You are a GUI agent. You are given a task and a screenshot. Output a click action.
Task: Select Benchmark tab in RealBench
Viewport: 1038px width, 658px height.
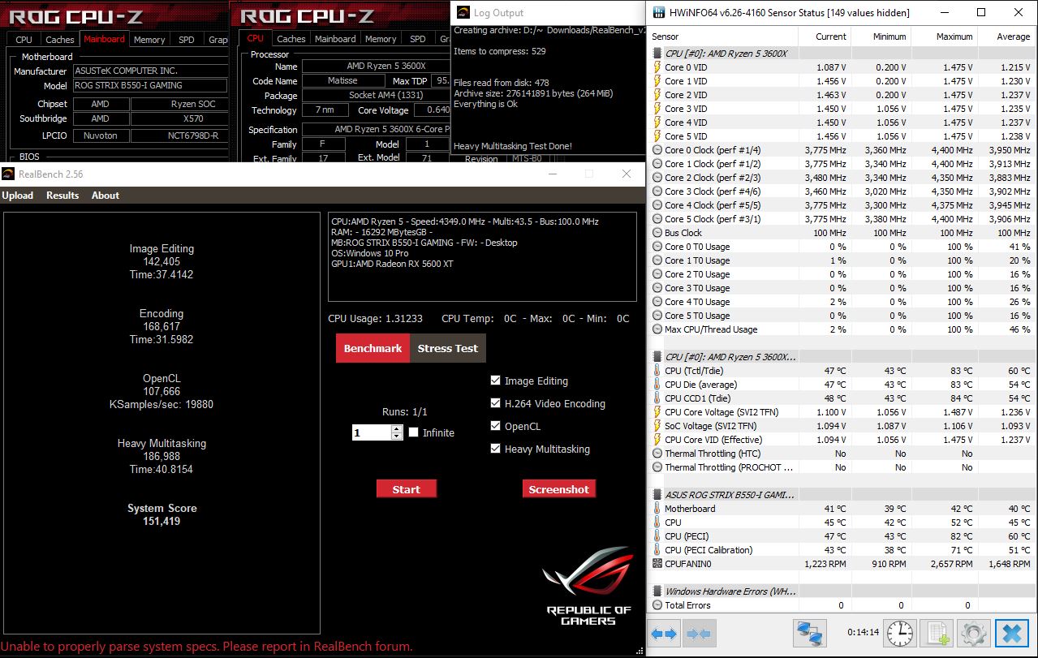pos(373,348)
